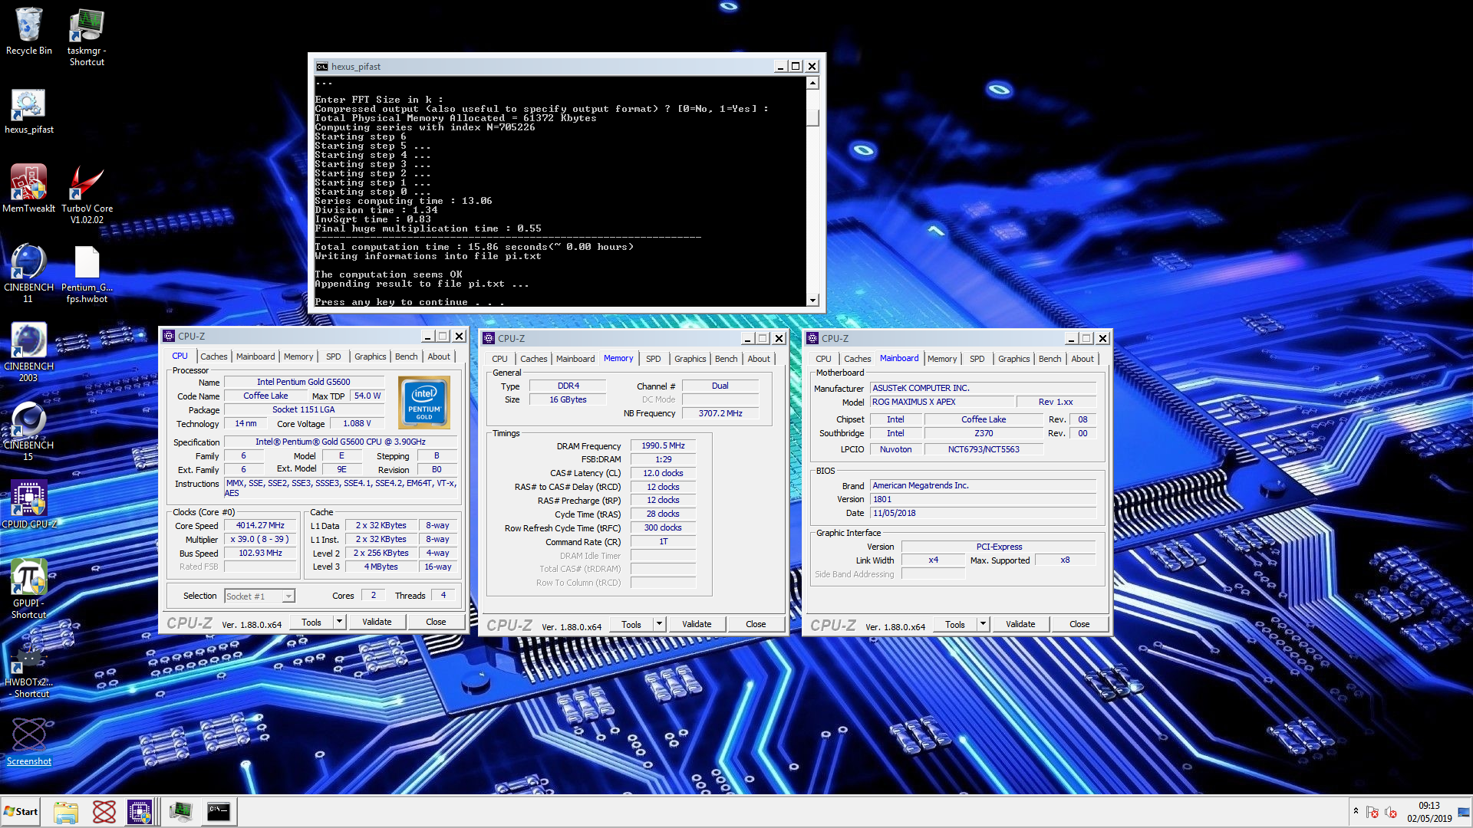
Task: Click the Core Speed value 4014.27 MHz
Action: pyautogui.click(x=260, y=526)
